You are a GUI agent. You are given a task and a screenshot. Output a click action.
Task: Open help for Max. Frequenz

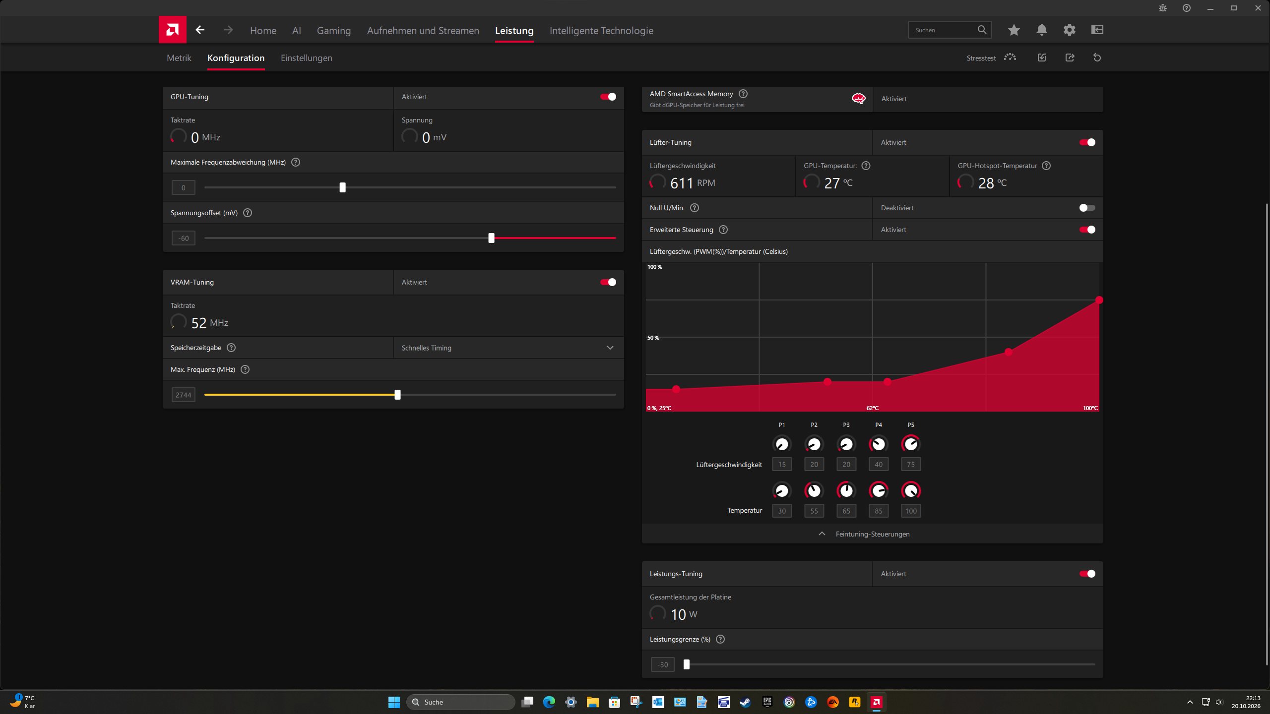coord(245,369)
